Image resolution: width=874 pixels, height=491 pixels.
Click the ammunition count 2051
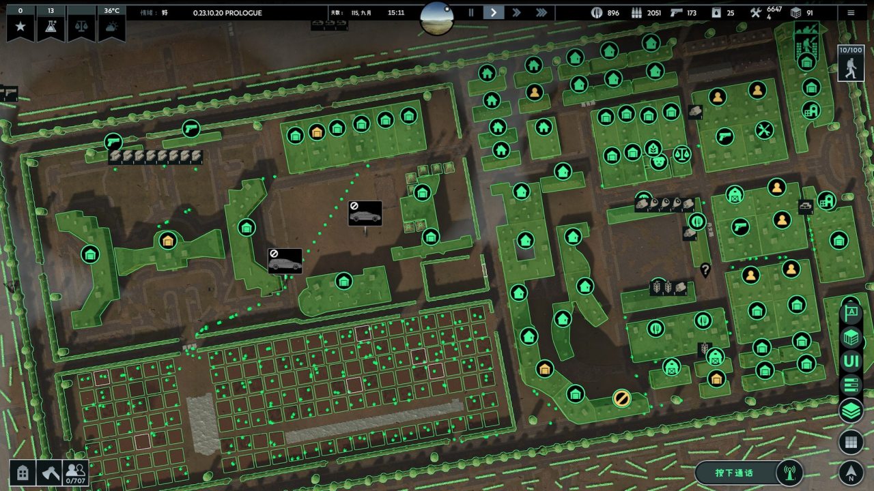(654, 13)
